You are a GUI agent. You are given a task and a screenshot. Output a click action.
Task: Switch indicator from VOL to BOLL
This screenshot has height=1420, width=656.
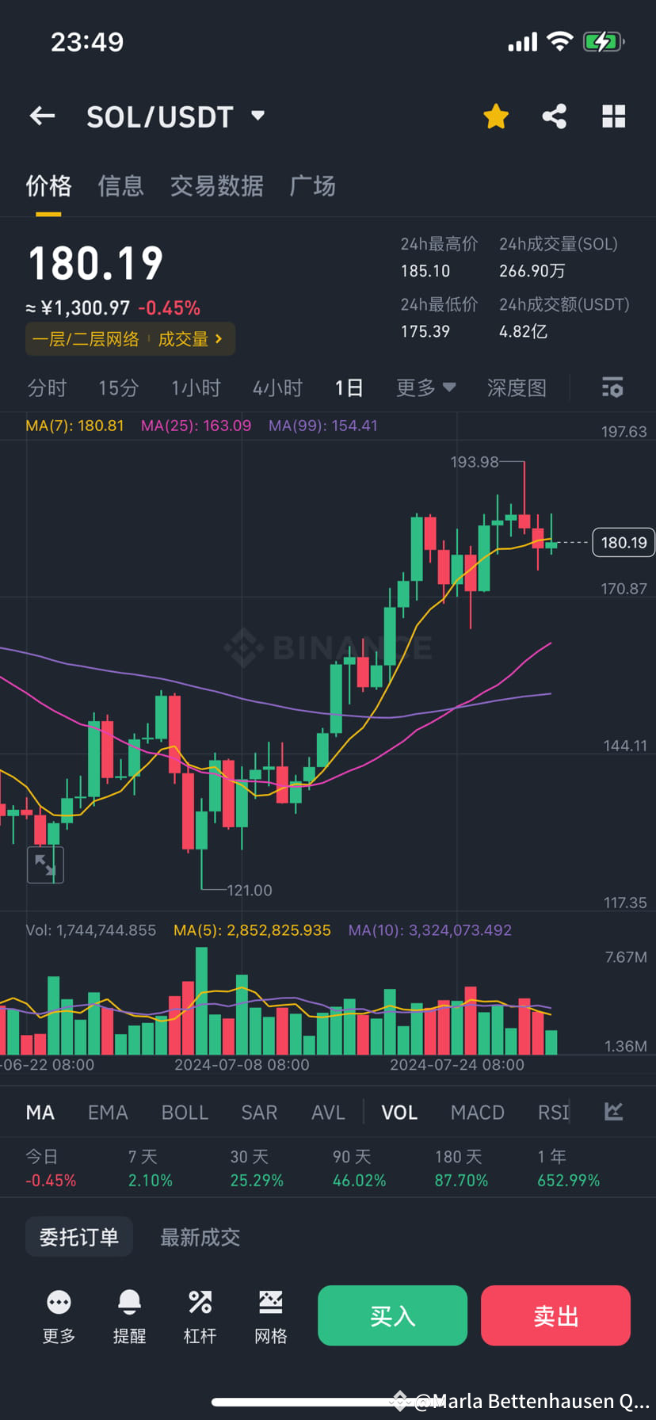(x=184, y=1112)
